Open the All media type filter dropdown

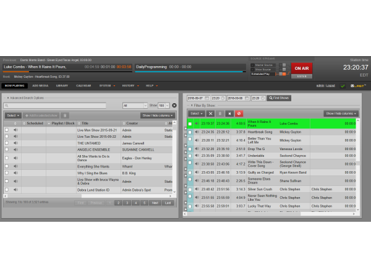[134, 106]
